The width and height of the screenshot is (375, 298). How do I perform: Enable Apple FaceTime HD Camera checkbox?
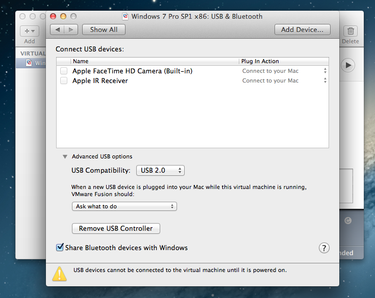64,71
